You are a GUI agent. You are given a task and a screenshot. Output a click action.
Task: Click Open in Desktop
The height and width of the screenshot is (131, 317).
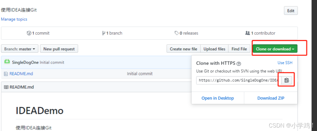218,98
